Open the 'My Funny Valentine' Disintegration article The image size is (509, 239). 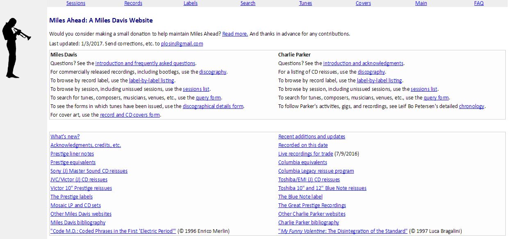[x=343, y=231]
